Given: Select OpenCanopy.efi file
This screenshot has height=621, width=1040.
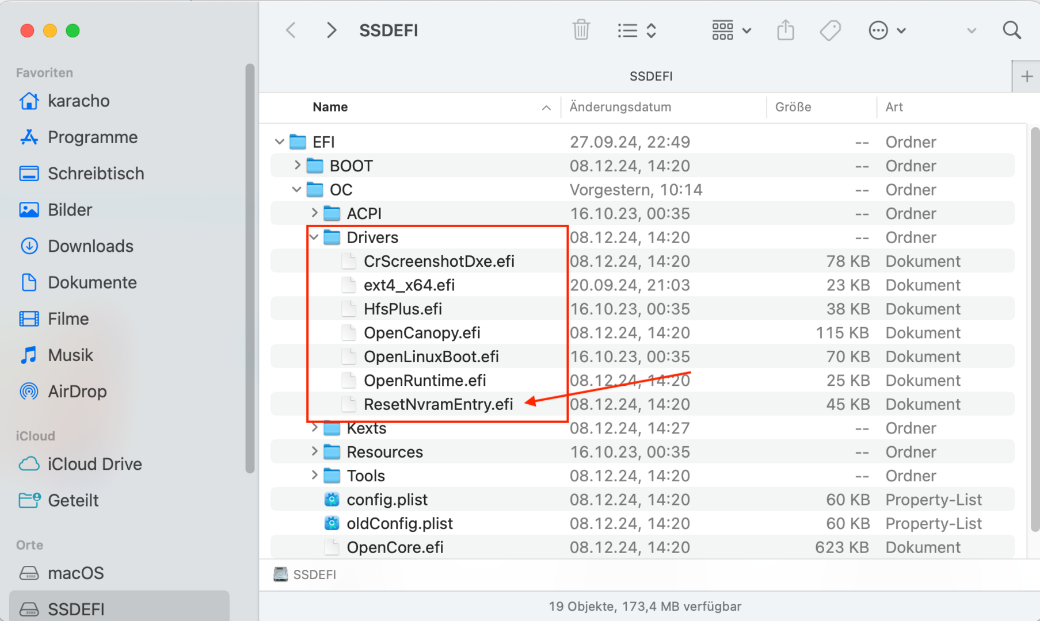Looking at the screenshot, I should [x=642, y=332].
